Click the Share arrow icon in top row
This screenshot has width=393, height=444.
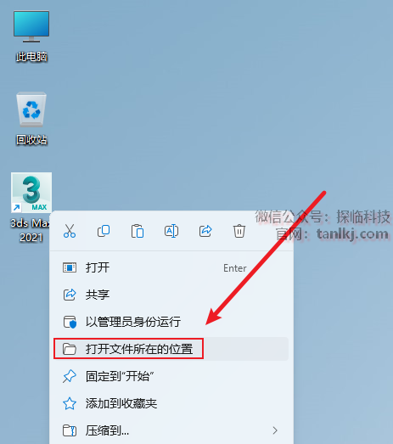[x=205, y=231]
